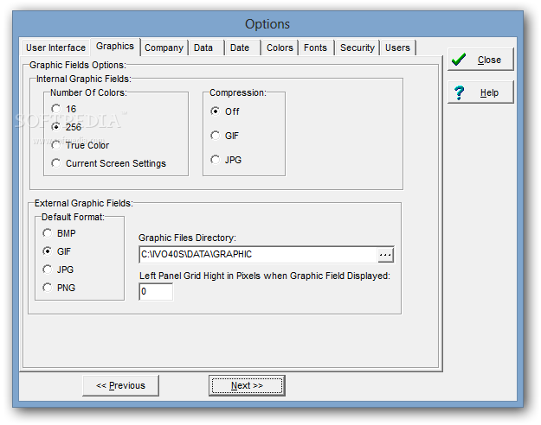Switch to the Colors tab
Image resolution: width=541 pixels, height=425 pixels.
[x=280, y=48]
